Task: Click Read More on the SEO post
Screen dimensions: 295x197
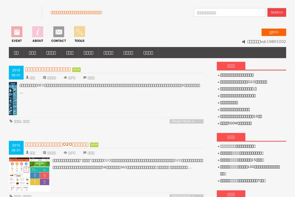Action: coord(186,121)
